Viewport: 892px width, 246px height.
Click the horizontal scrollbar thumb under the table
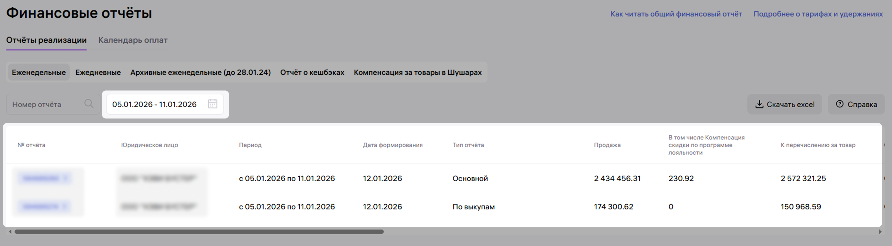pyautogui.click(x=199, y=231)
